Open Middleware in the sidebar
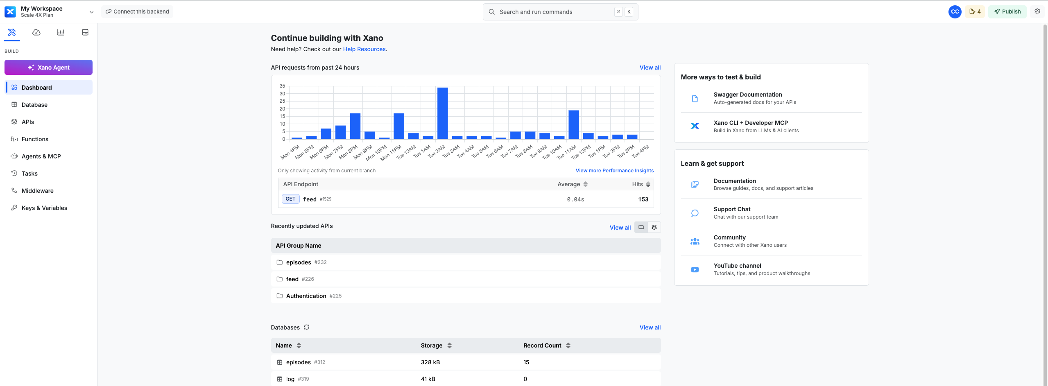The image size is (1048, 386). coord(49,190)
